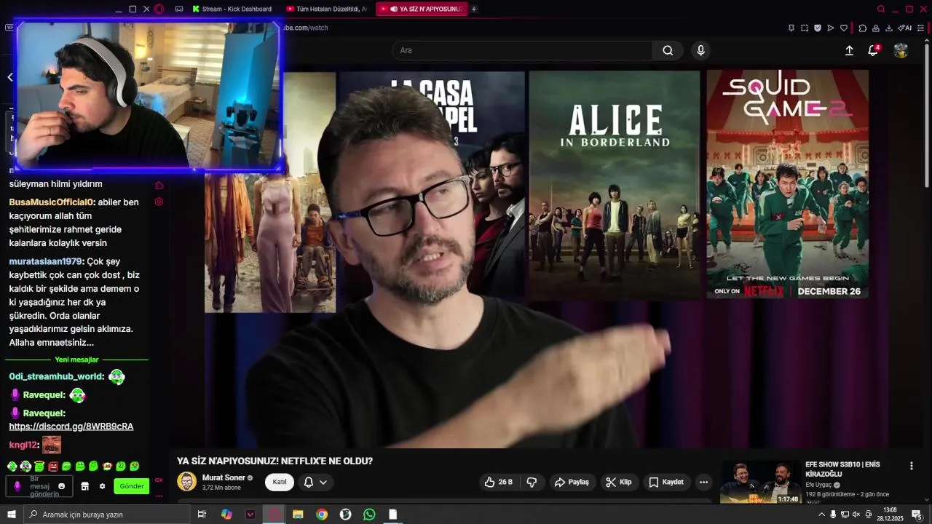Switch to YA SİZ N'APIYOSUNUZ tab
Image resolution: width=932 pixels, height=524 pixels.
[x=422, y=9]
